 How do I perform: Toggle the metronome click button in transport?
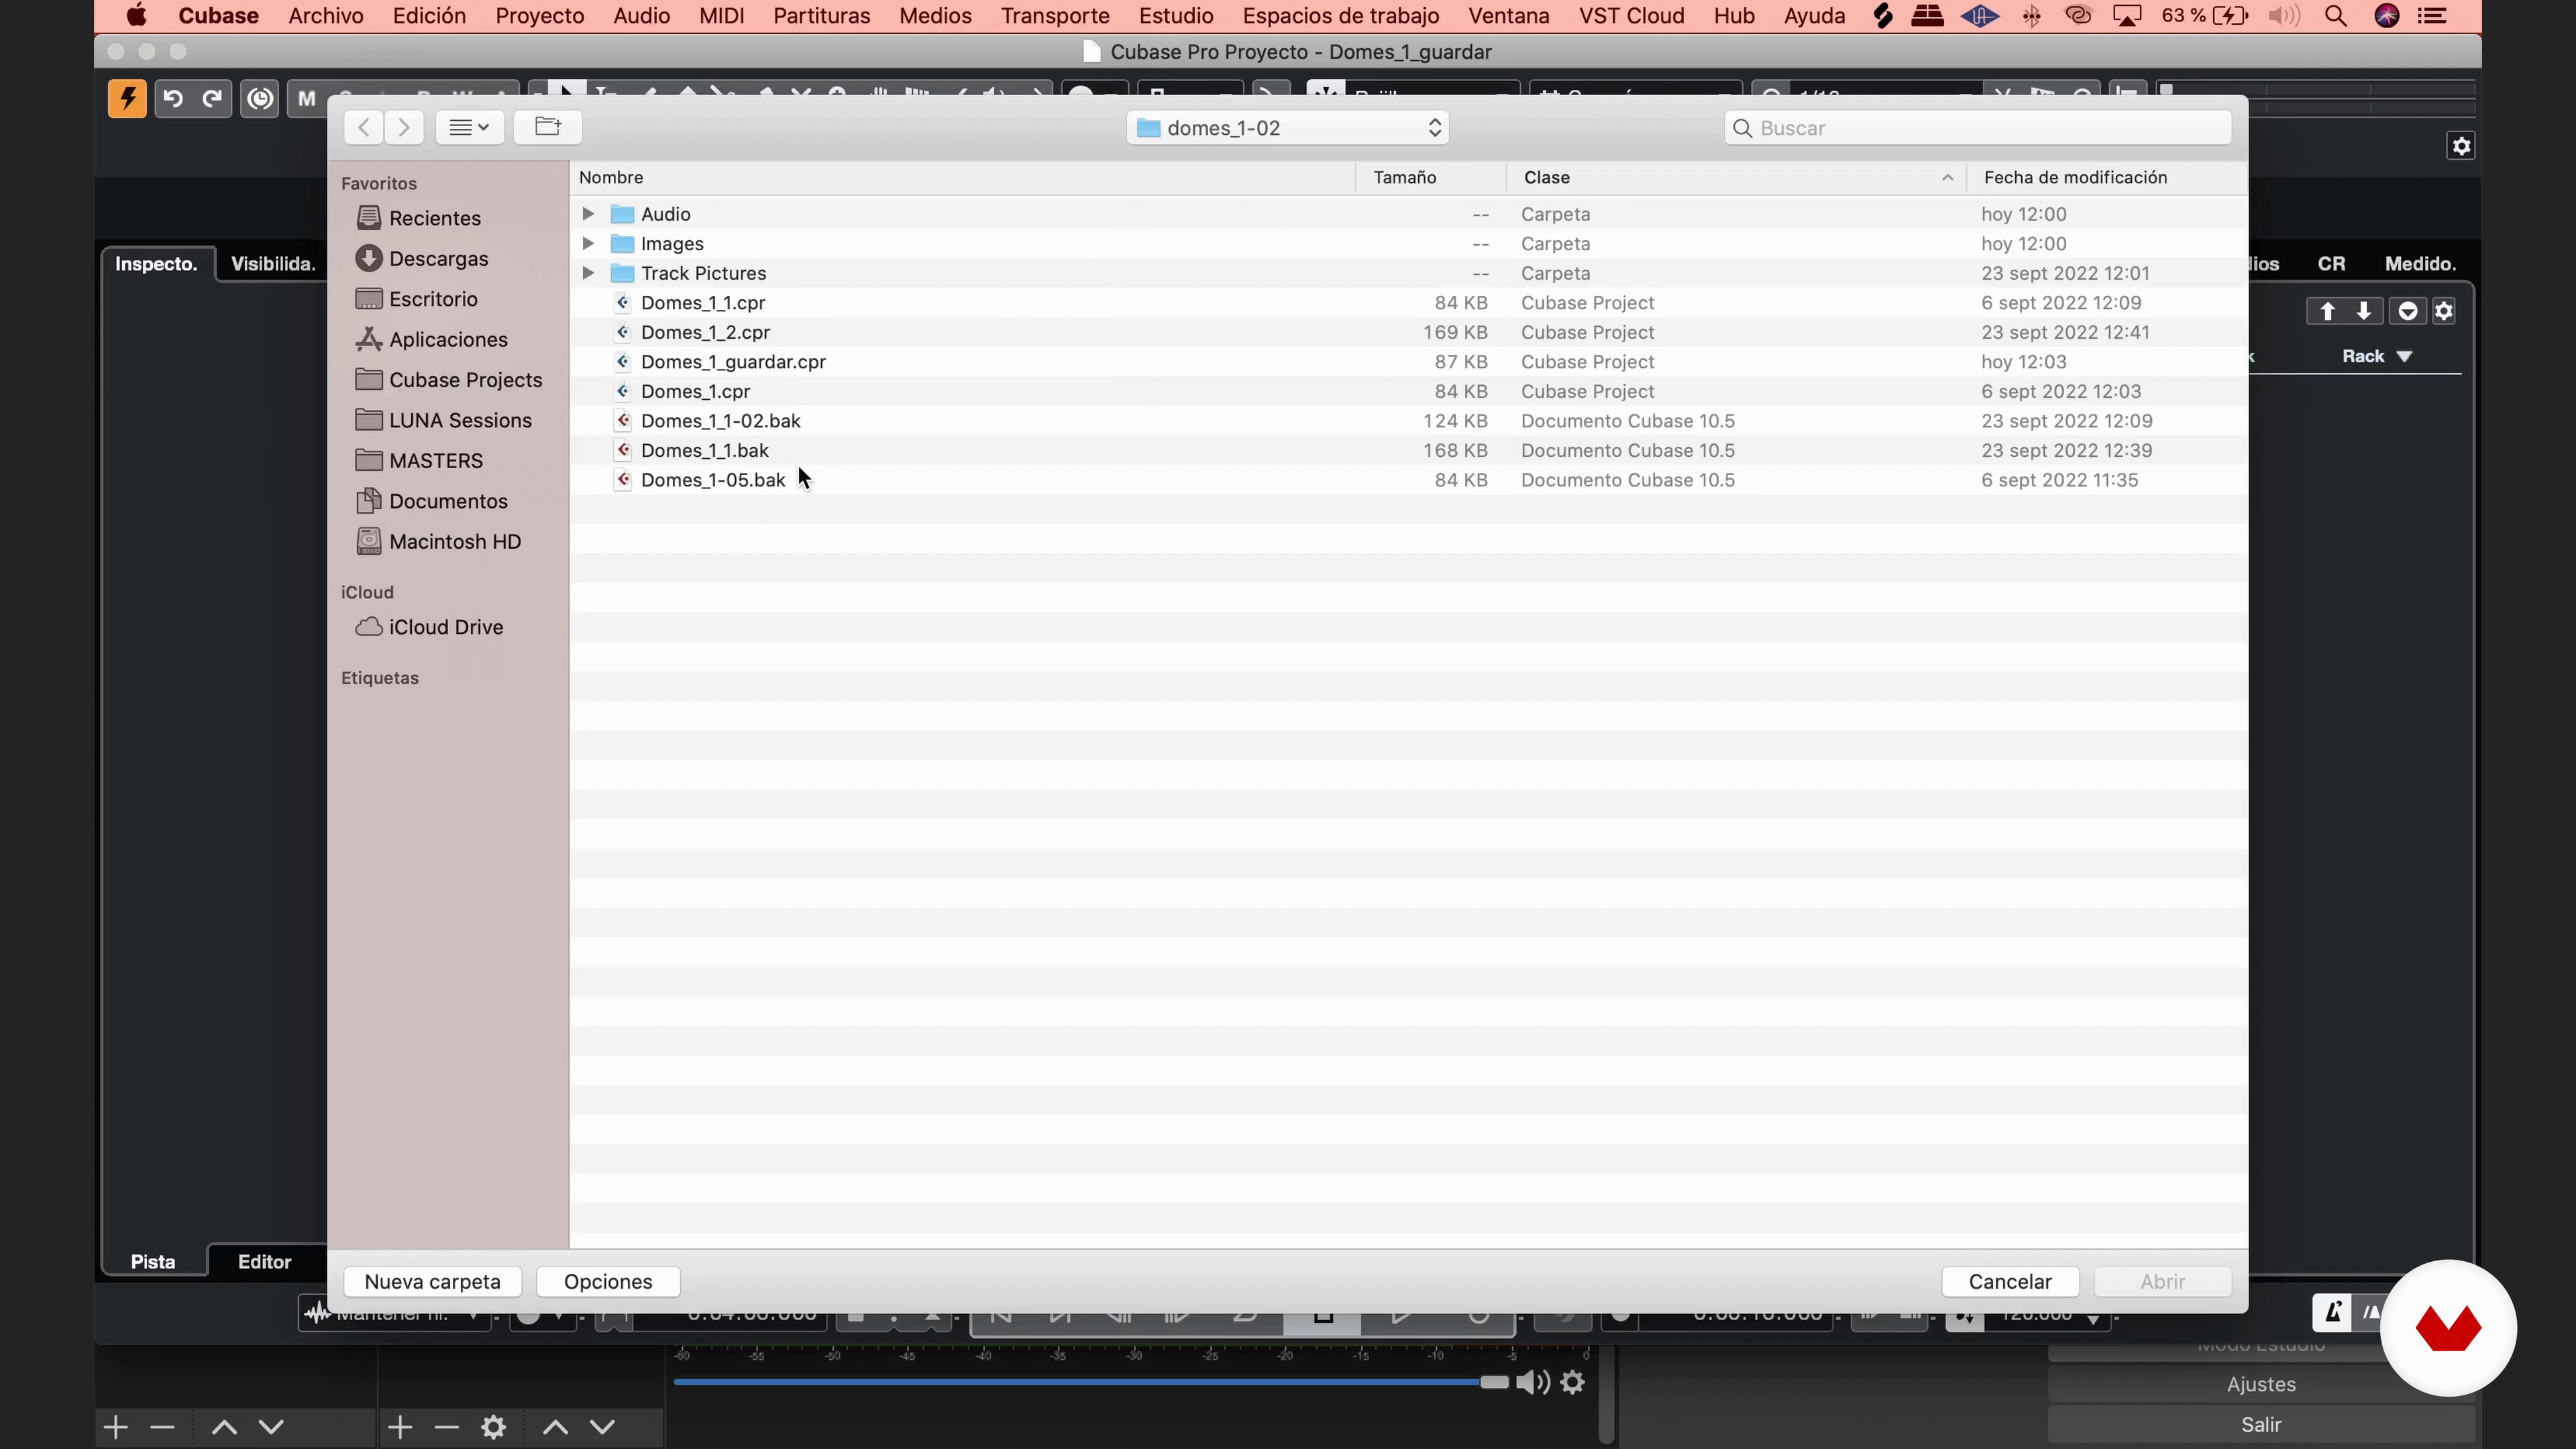coord(2332,1312)
